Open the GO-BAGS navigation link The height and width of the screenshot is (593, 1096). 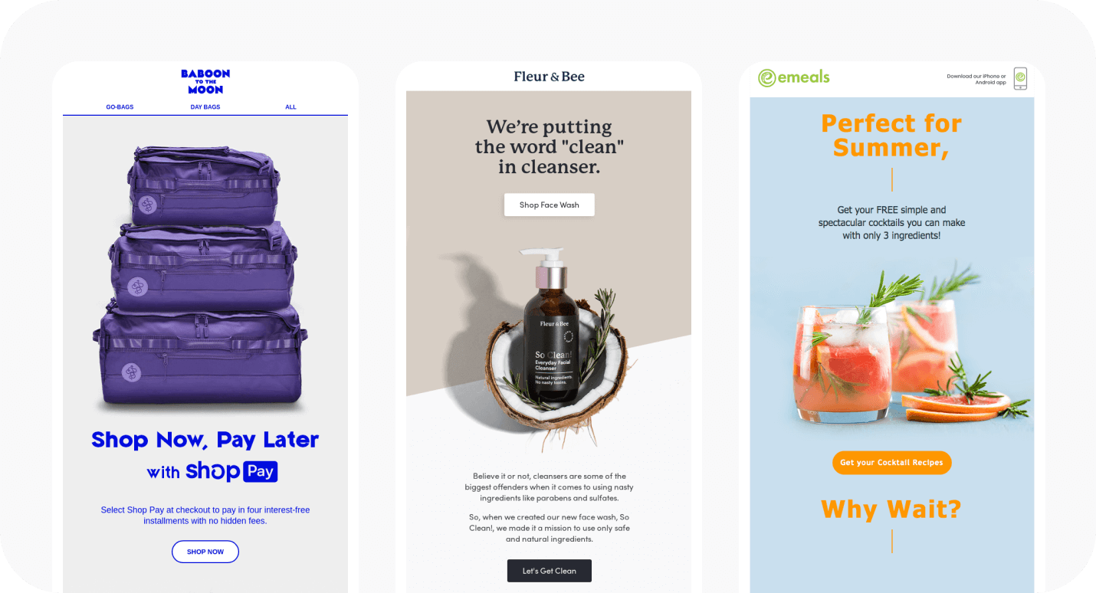click(x=120, y=107)
